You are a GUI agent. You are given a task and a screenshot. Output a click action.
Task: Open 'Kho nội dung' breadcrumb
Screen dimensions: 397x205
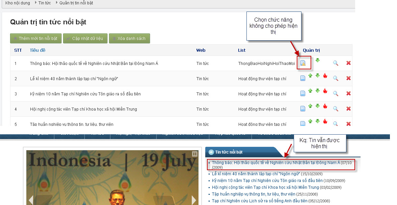pyautogui.click(x=18, y=3)
